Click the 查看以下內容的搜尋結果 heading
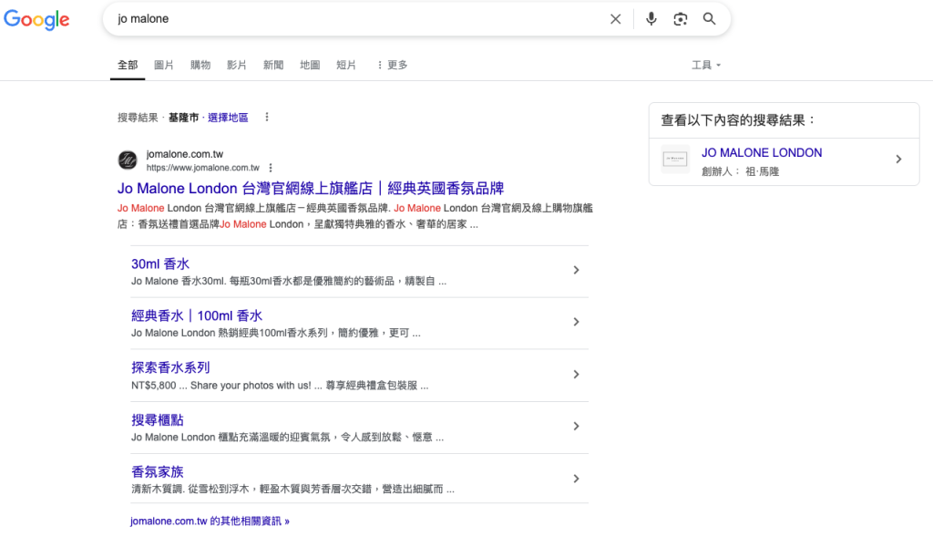 [738, 120]
